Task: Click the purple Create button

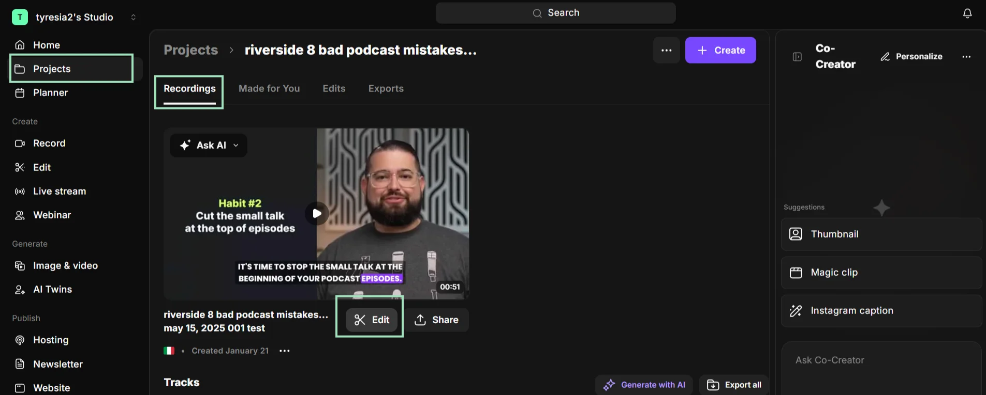Action: tap(720, 50)
